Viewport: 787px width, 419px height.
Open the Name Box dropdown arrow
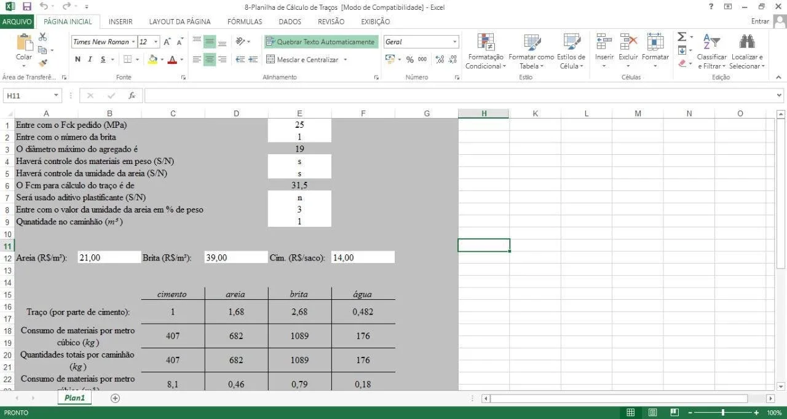pos(56,96)
